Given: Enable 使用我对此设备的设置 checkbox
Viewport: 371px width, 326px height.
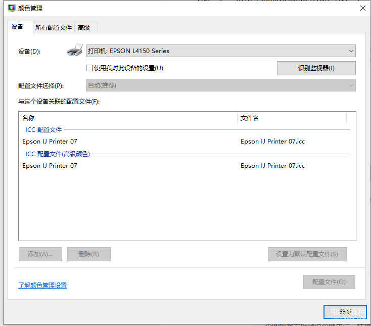Looking at the screenshot, I should point(89,68).
